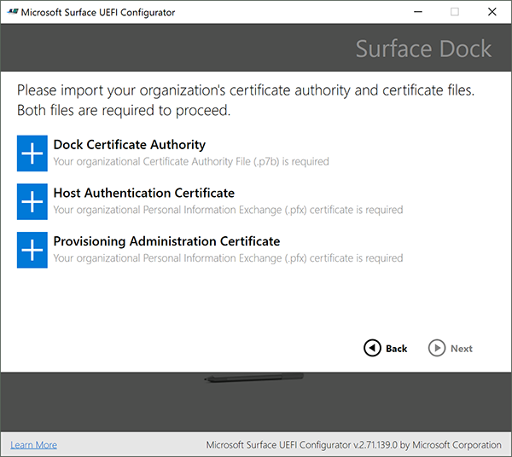The width and height of the screenshot is (512, 457).
Task: Close the Surface UEFI Configurator window
Action: pos(492,12)
